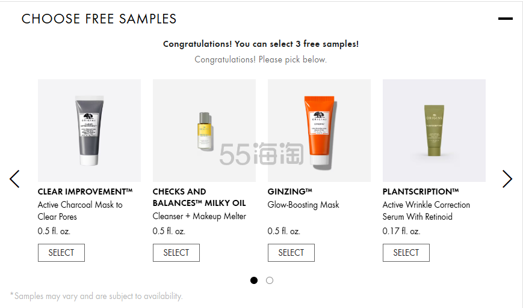Select the GinZing Glow-Boosting Mask sample

point(291,253)
